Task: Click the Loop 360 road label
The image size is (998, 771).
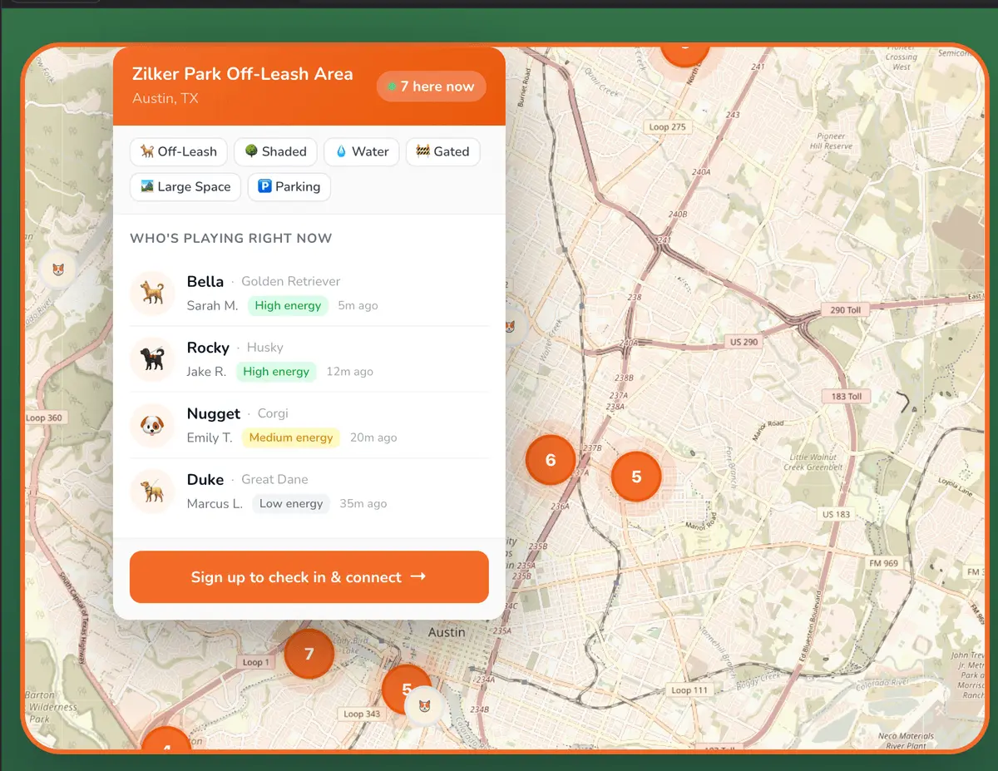Action: pyautogui.click(x=44, y=418)
